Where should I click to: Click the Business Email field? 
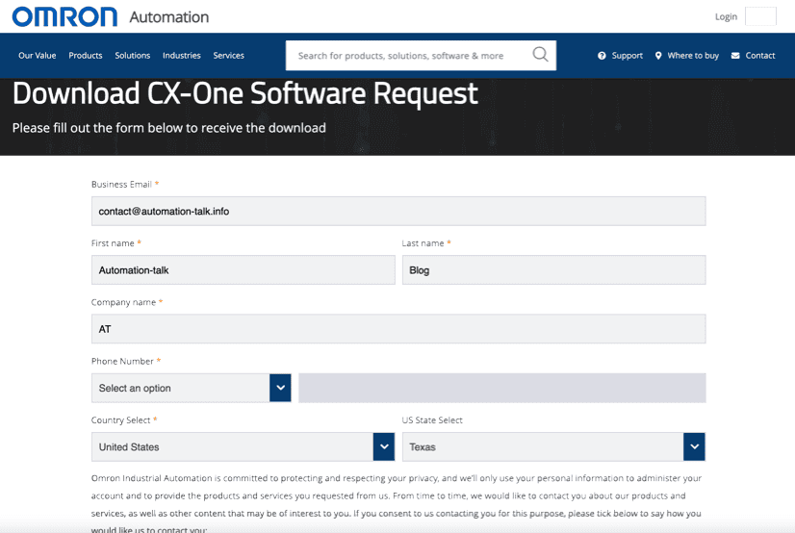pyautogui.click(x=398, y=212)
